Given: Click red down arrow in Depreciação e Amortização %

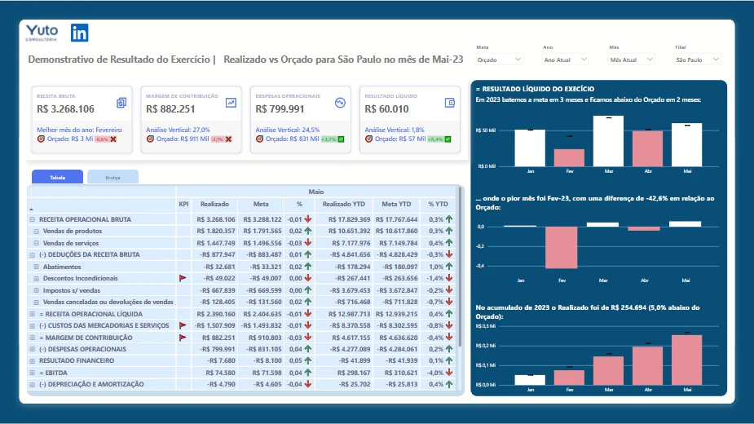Looking at the screenshot, I should click(x=308, y=384).
